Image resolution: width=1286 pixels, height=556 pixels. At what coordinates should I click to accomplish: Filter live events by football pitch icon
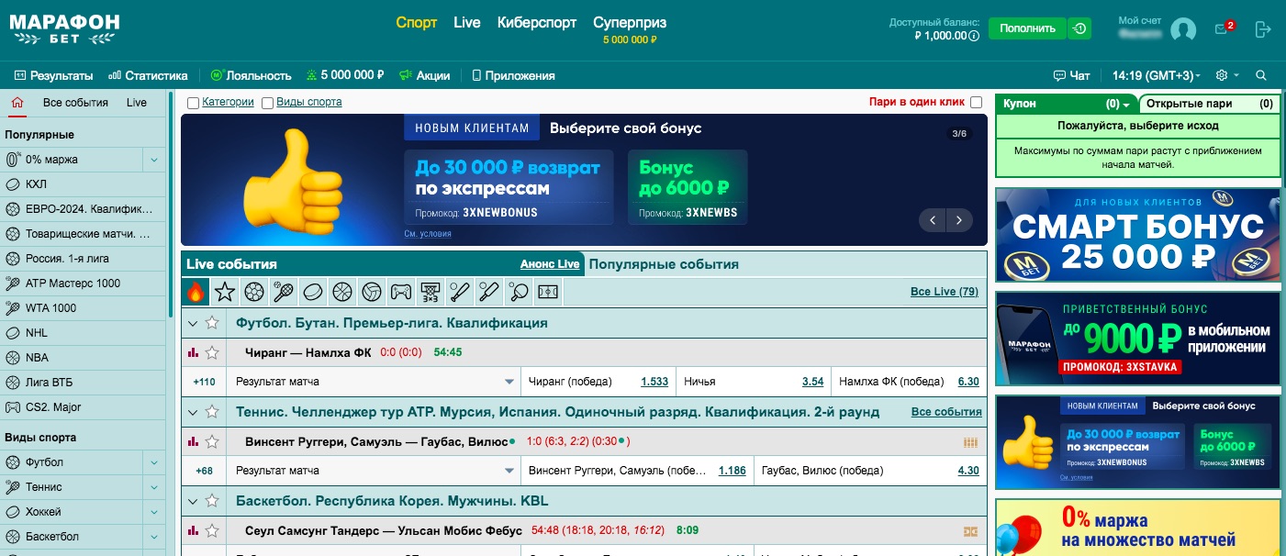[x=548, y=292]
